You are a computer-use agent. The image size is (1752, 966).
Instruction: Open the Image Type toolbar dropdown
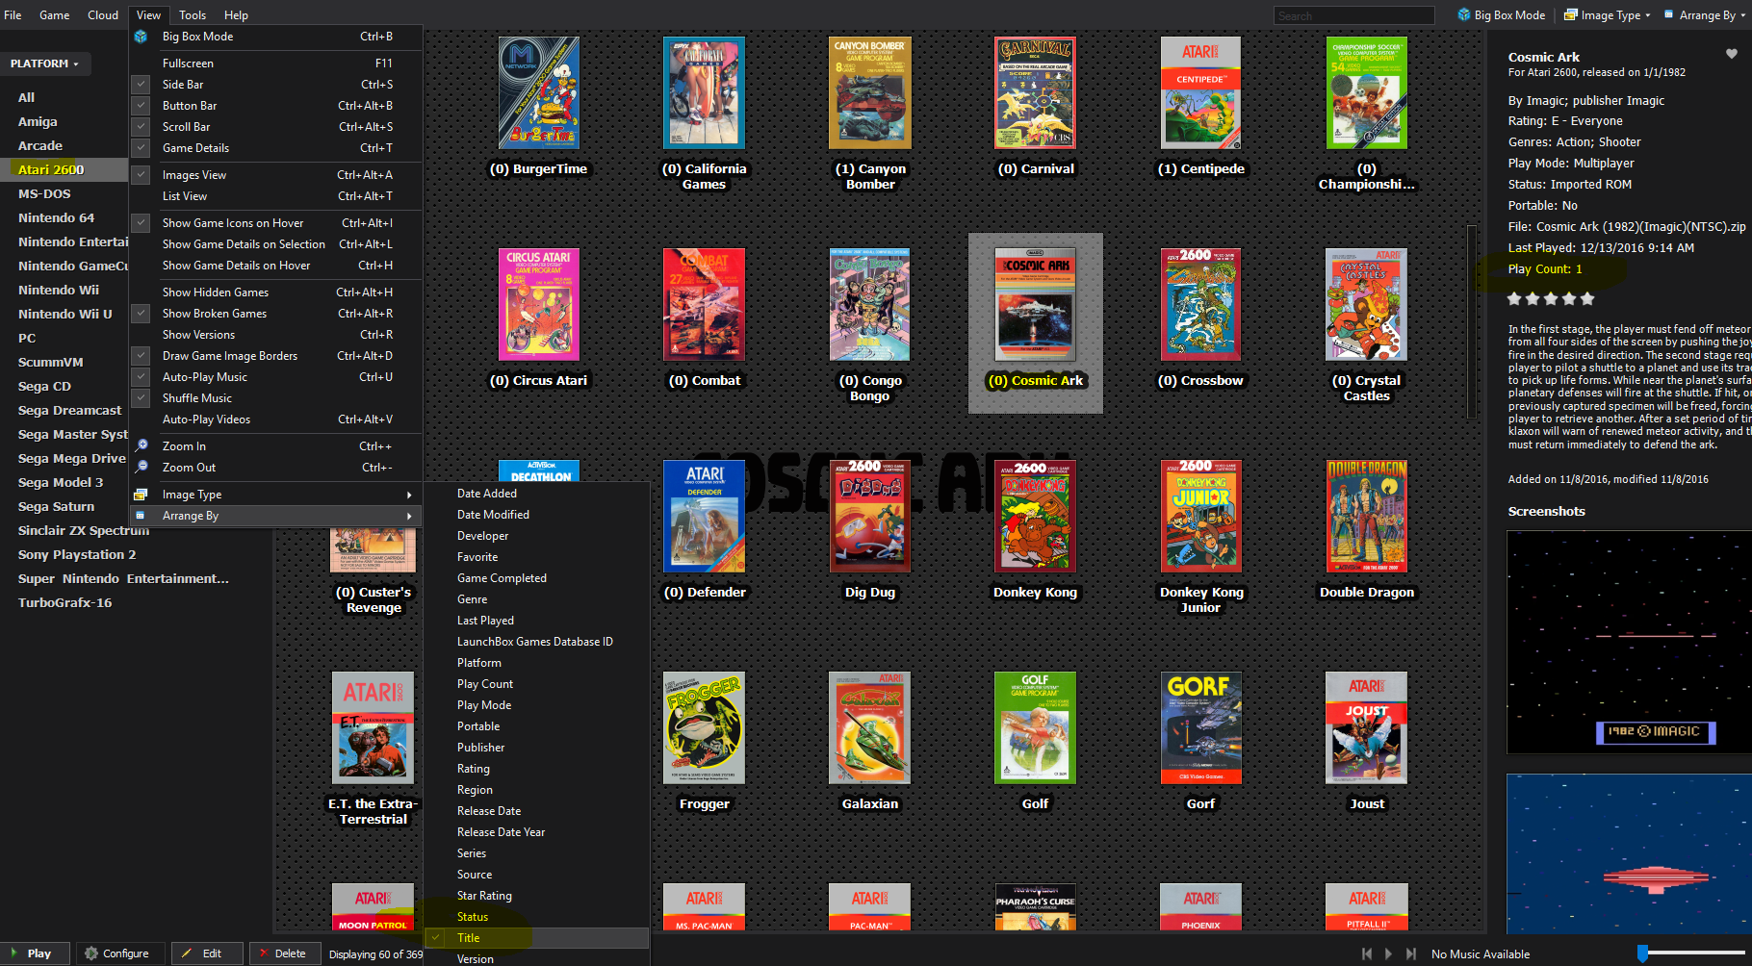point(1607,14)
